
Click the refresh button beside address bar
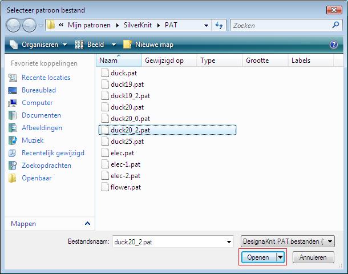pos(219,26)
